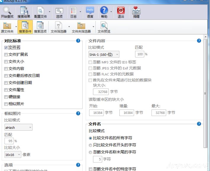Tick 首先在文件末尾进行比较的数据块 checkbox
The height and width of the screenshot is (171, 210).
tap(90, 80)
